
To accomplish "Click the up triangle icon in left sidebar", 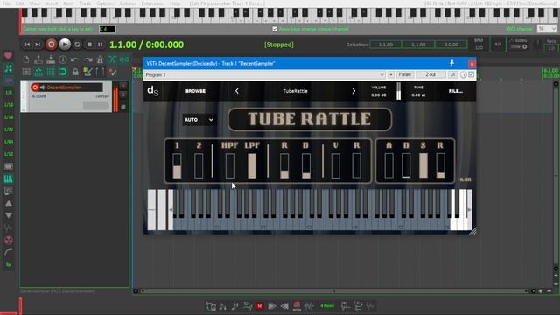I will 8,203.
